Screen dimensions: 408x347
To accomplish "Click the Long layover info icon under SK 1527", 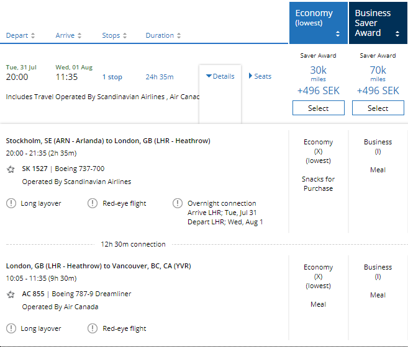I will pos(11,203).
